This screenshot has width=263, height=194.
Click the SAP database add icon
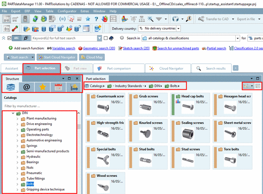point(98,28)
